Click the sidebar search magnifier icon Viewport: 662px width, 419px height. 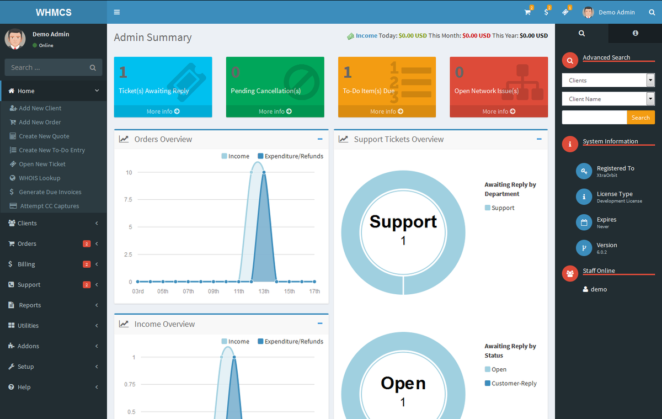(93, 68)
